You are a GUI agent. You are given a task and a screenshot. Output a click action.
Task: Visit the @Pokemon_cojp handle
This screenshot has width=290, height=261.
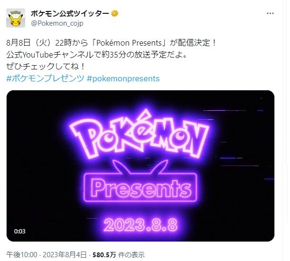pos(57,23)
